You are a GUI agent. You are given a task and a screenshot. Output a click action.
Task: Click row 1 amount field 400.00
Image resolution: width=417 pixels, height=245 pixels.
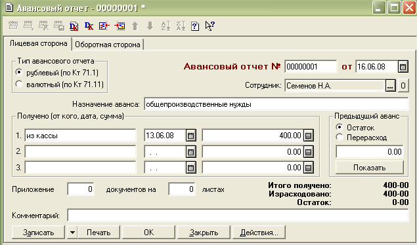(253, 136)
